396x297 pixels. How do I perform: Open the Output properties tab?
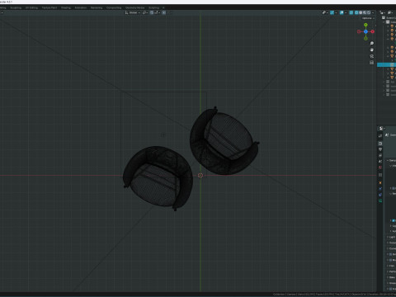coord(380,149)
